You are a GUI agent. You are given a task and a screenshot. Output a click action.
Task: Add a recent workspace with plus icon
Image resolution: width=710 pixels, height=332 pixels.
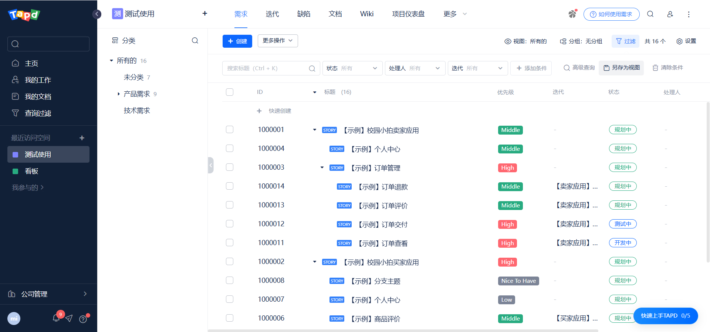[82, 138]
